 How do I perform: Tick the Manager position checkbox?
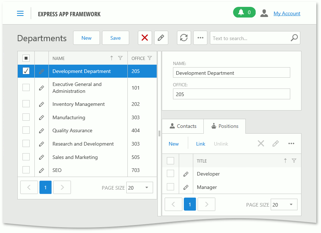pos(170,187)
